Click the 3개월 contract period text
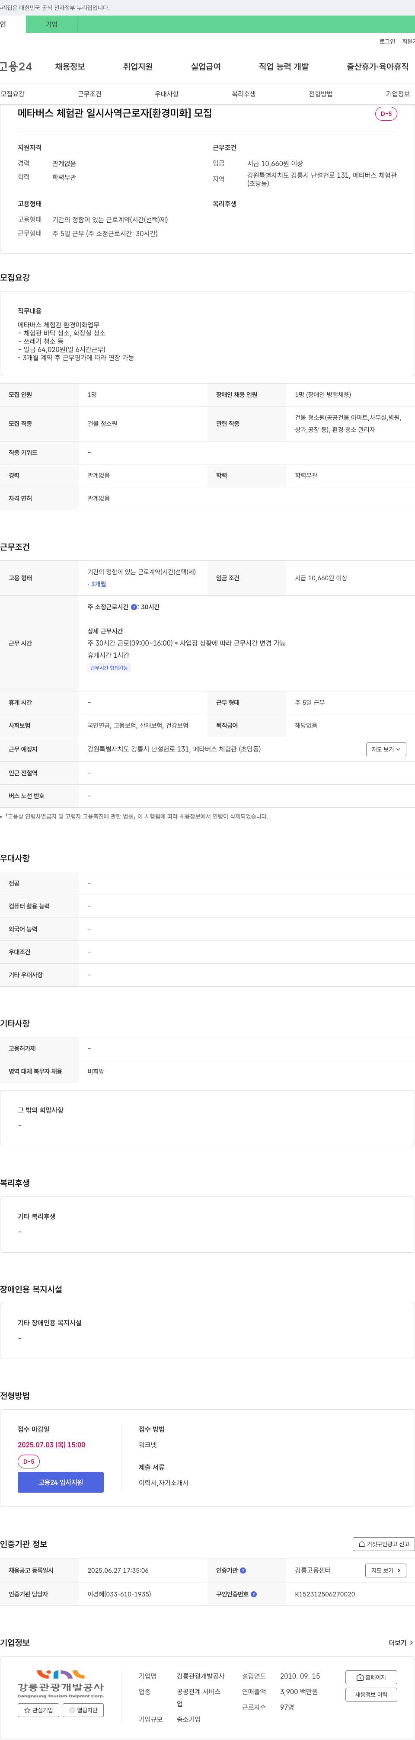This screenshot has width=415, height=1740. (x=97, y=584)
